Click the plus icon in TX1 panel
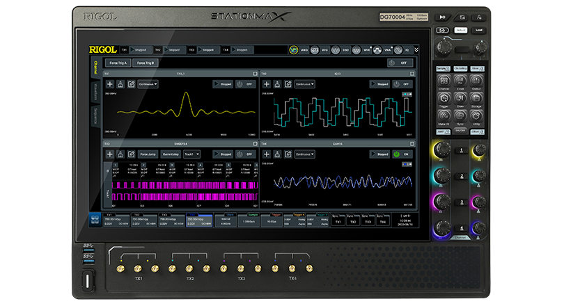The image size is (564, 306). [x=109, y=84]
